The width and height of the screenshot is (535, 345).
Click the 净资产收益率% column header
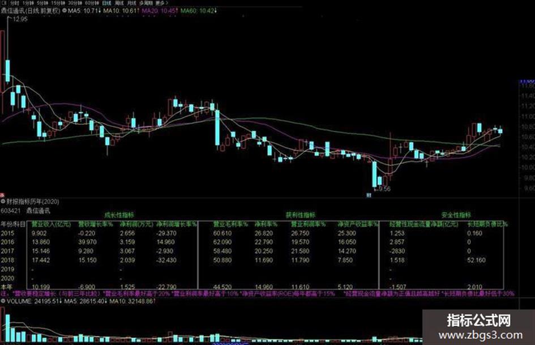pyautogui.click(x=358, y=224)
